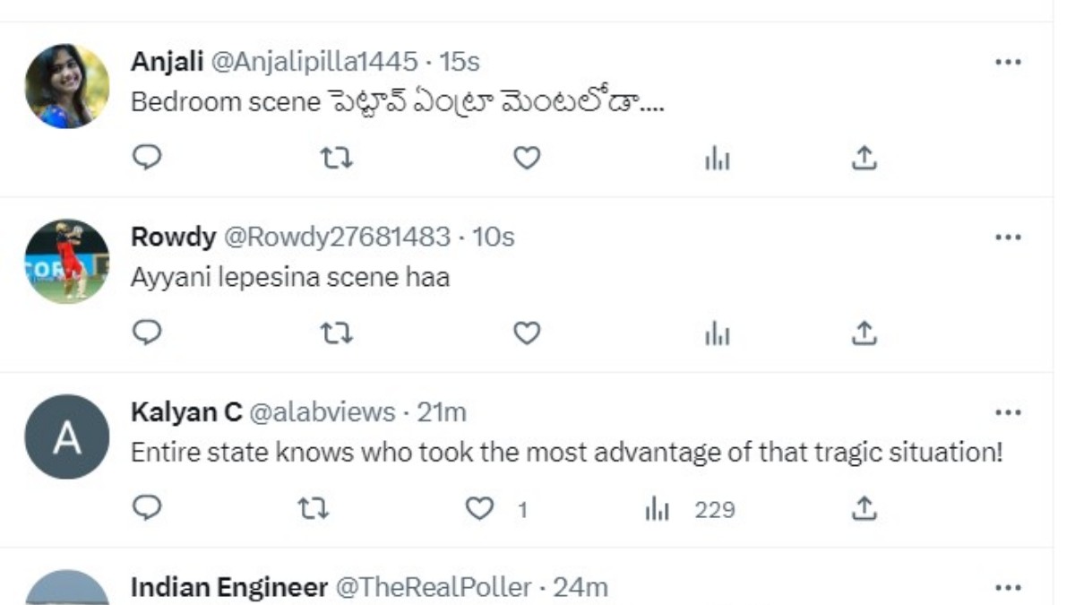Retweet Rowdy's tweet

coord(337,333)
